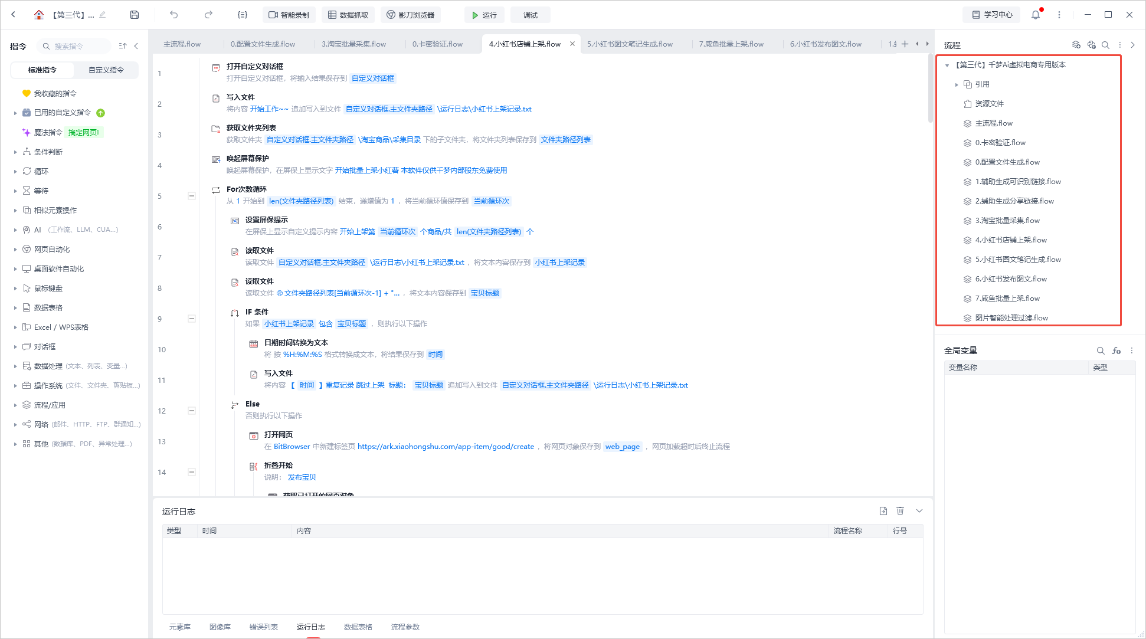The image size is (1146, 639).
Task: Clear the run log with trash icon
Action: (x=900, y=511)
